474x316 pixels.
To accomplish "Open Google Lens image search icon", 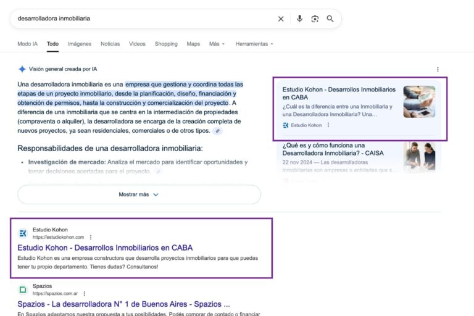I will (x=315, y=19).
